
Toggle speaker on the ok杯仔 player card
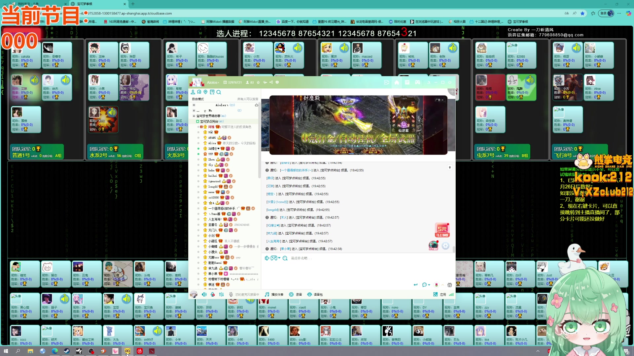coord(157,331)
